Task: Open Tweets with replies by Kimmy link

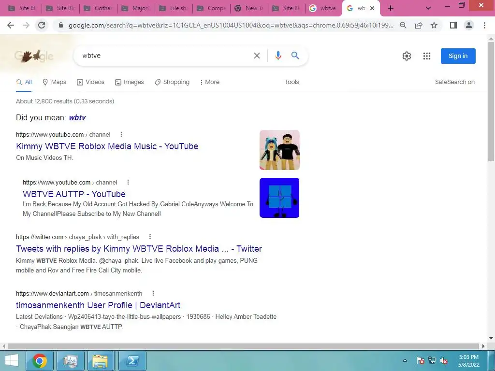Action: [139, 249]
